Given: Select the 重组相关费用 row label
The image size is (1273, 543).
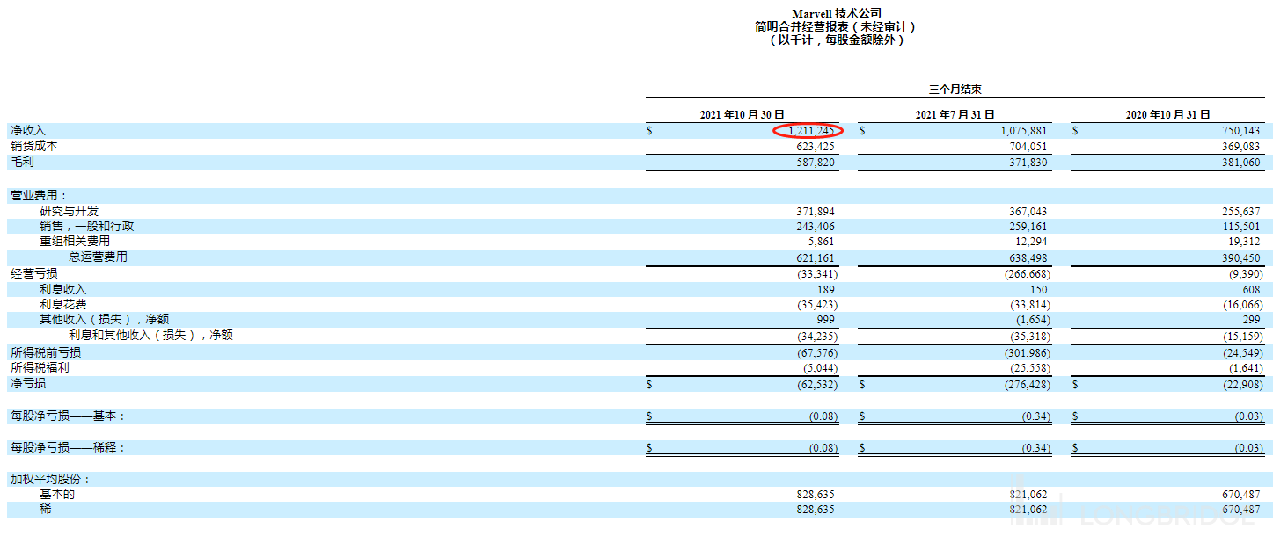Looking at the screenshot, I should 75,242.
